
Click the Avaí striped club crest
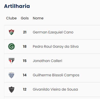tap(11, 75)
